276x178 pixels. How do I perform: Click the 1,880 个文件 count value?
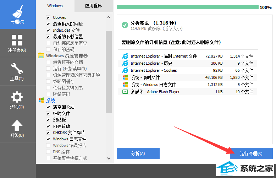242,77
